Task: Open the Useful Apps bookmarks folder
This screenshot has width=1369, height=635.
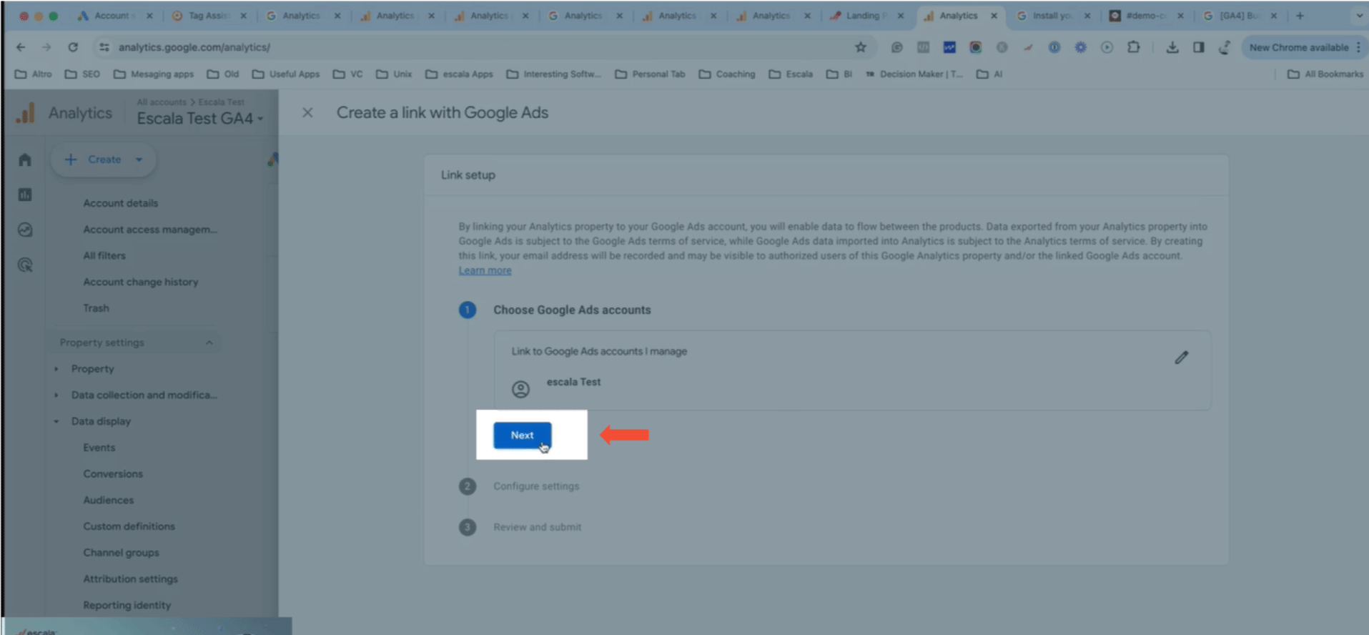Action: coord(286,74)
